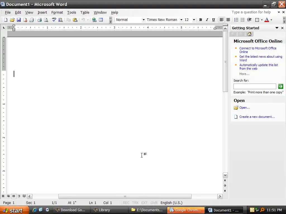Switch to Web Layout view button
The image size is (286, 214).
(8, 196)
